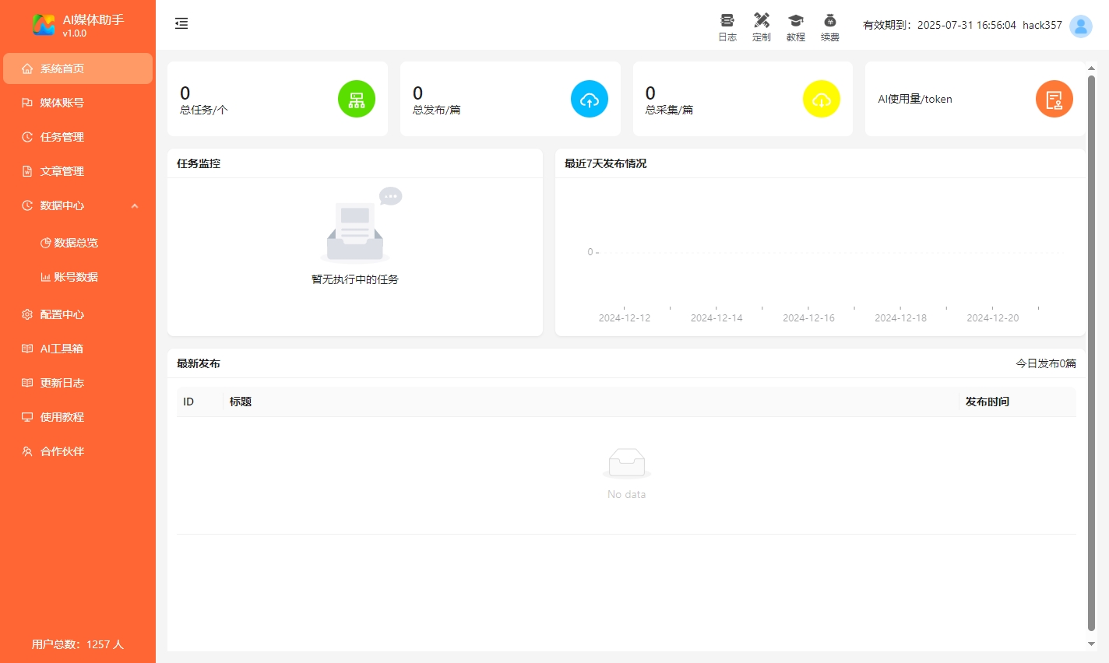The image size is (1109, 663).
Task: Click the 今日发布0篇 text
Action: click(x=1046, y=363)
